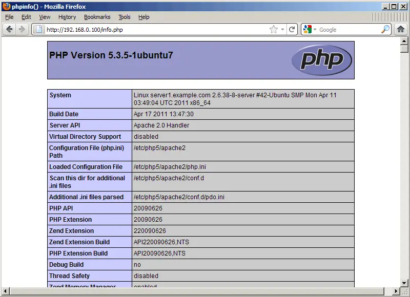Click the vertical scrollbar thumb
The image size is (410, 297).
click(x=404, y=48)
